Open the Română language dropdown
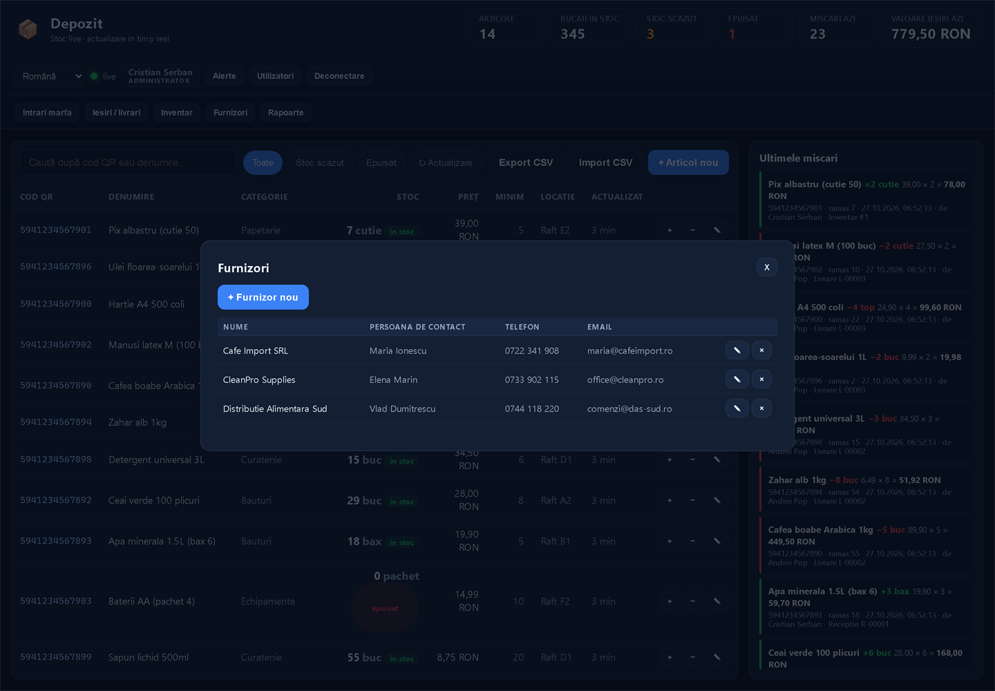Image resolution: width=995 pixels, height=691 pixels. tap(50, 76)
